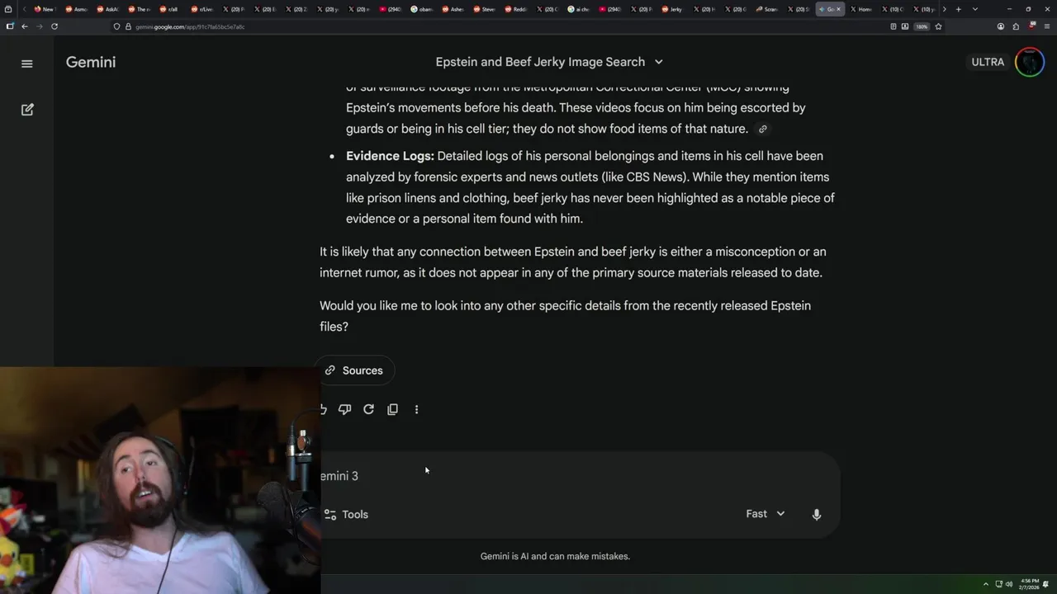Open the Sources button
The width and height of the screenshot is (1057, 594).
pos(354,370)
